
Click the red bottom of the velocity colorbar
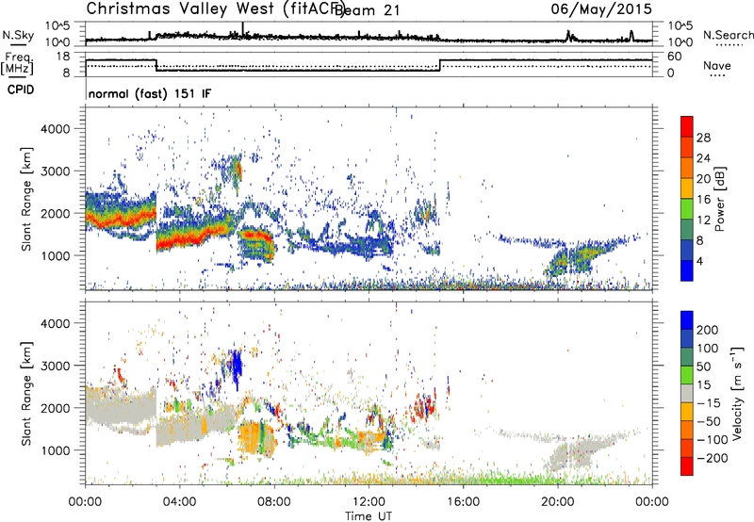tap(687, 466)
